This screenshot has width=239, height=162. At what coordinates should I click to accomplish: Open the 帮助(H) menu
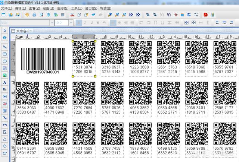106,8
